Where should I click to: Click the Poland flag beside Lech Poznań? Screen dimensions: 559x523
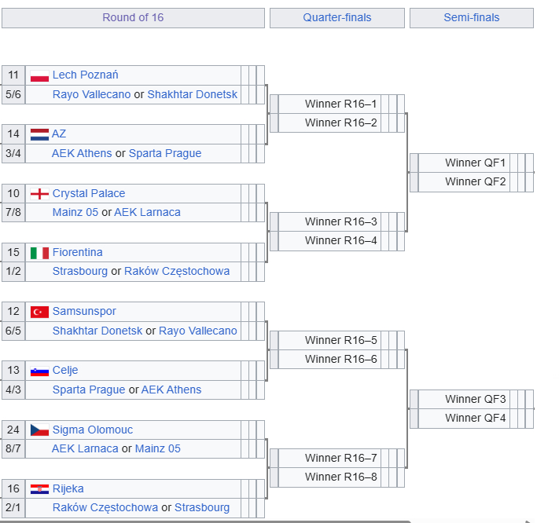[x=39, y=75]
